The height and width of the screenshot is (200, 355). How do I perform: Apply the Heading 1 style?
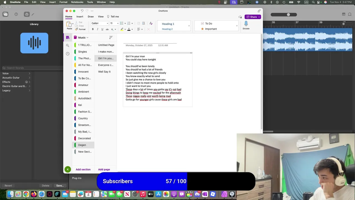pyautogui.click(x=168, y=24)
